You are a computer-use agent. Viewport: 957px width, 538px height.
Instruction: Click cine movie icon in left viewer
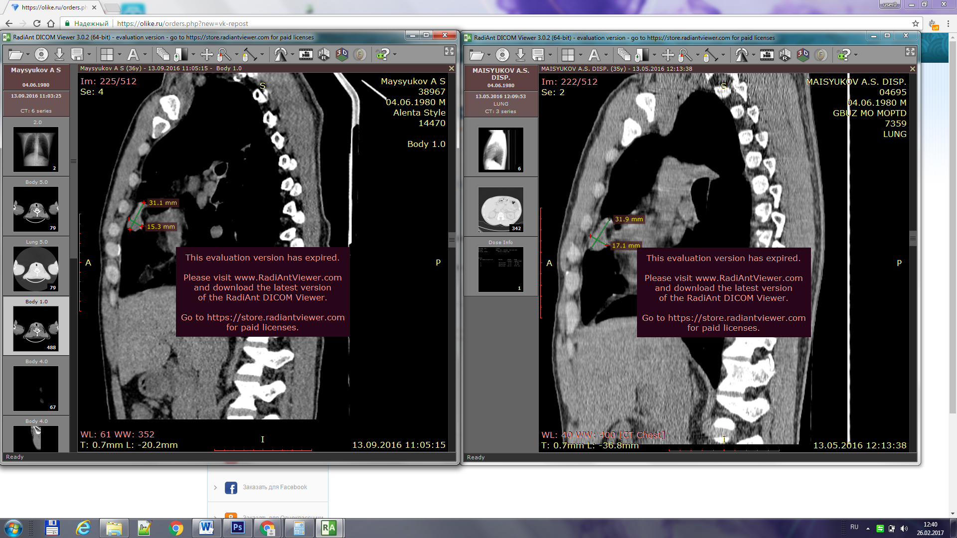tap(306, 55)
